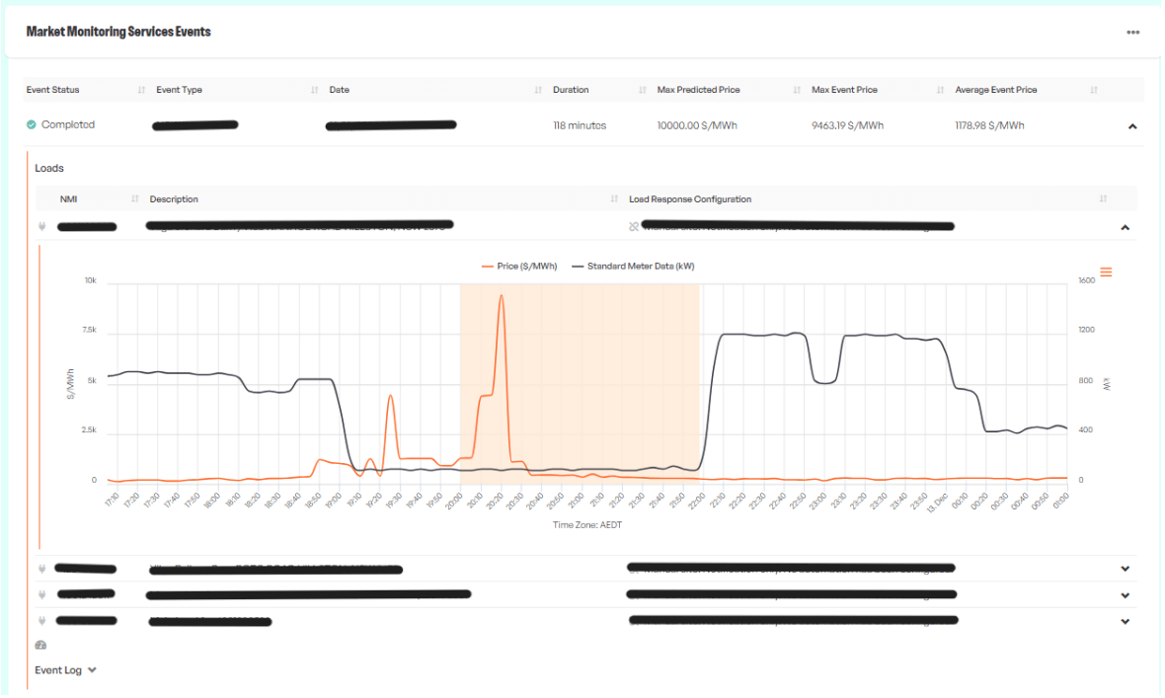
Task: Click the green Completed status check icon
Action: click(x=32, y=125)
